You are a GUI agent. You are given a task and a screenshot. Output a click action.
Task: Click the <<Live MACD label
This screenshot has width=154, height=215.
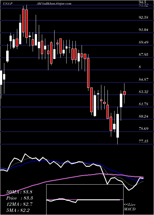(x=130, y=207)
